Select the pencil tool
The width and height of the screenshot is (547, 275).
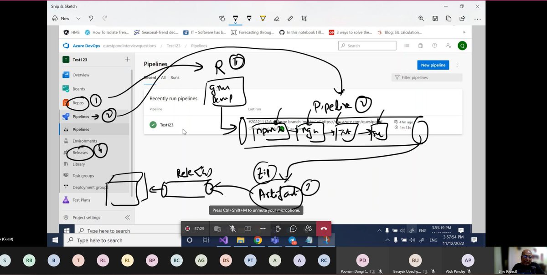point(249,18)
